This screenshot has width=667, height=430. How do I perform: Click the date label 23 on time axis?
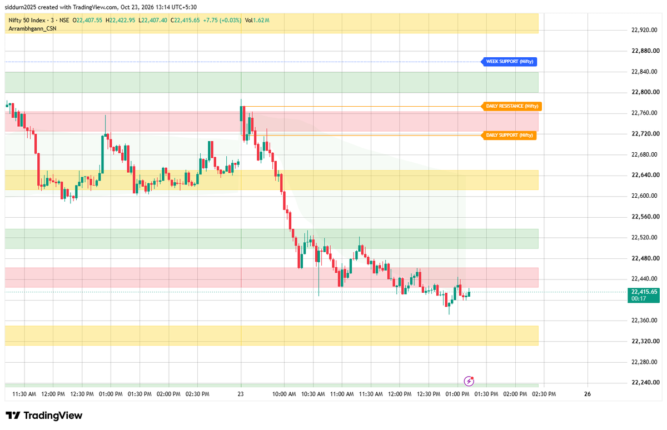tap(241, 394)
